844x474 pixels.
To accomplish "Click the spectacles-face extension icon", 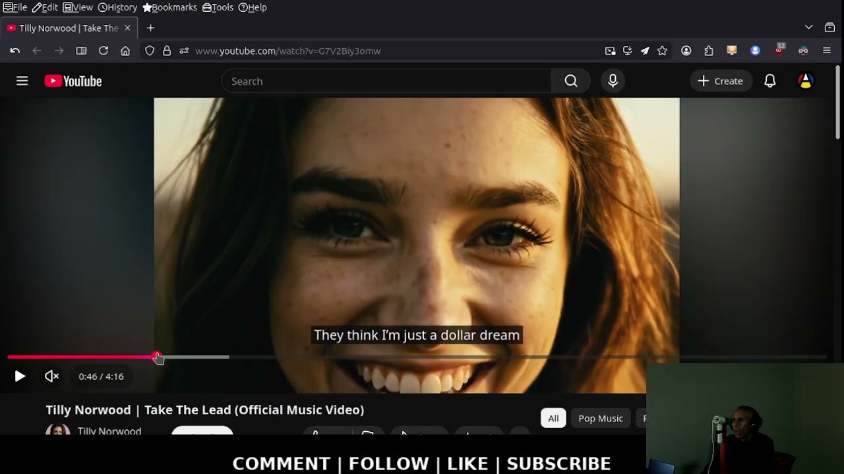I will pos(803,51).
